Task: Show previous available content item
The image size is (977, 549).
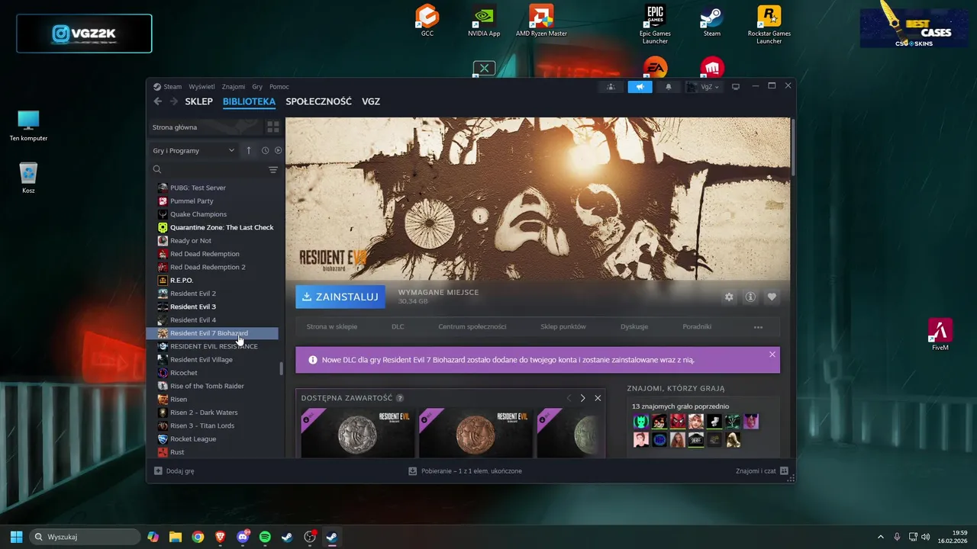Action: pyautogui.click(x=569, y=398)
